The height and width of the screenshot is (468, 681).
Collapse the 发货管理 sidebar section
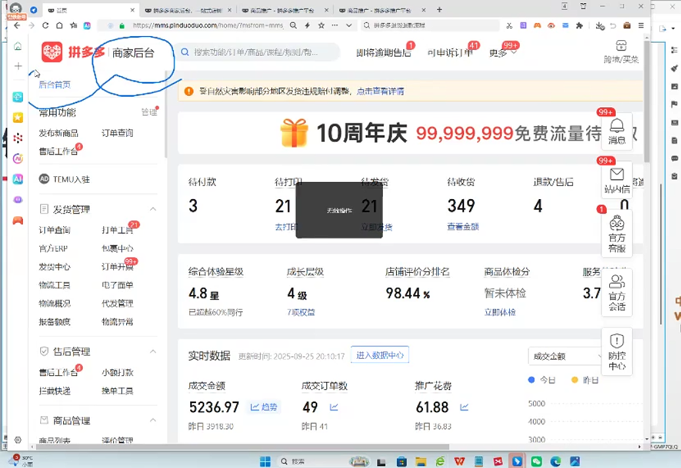tap(153, 209)
